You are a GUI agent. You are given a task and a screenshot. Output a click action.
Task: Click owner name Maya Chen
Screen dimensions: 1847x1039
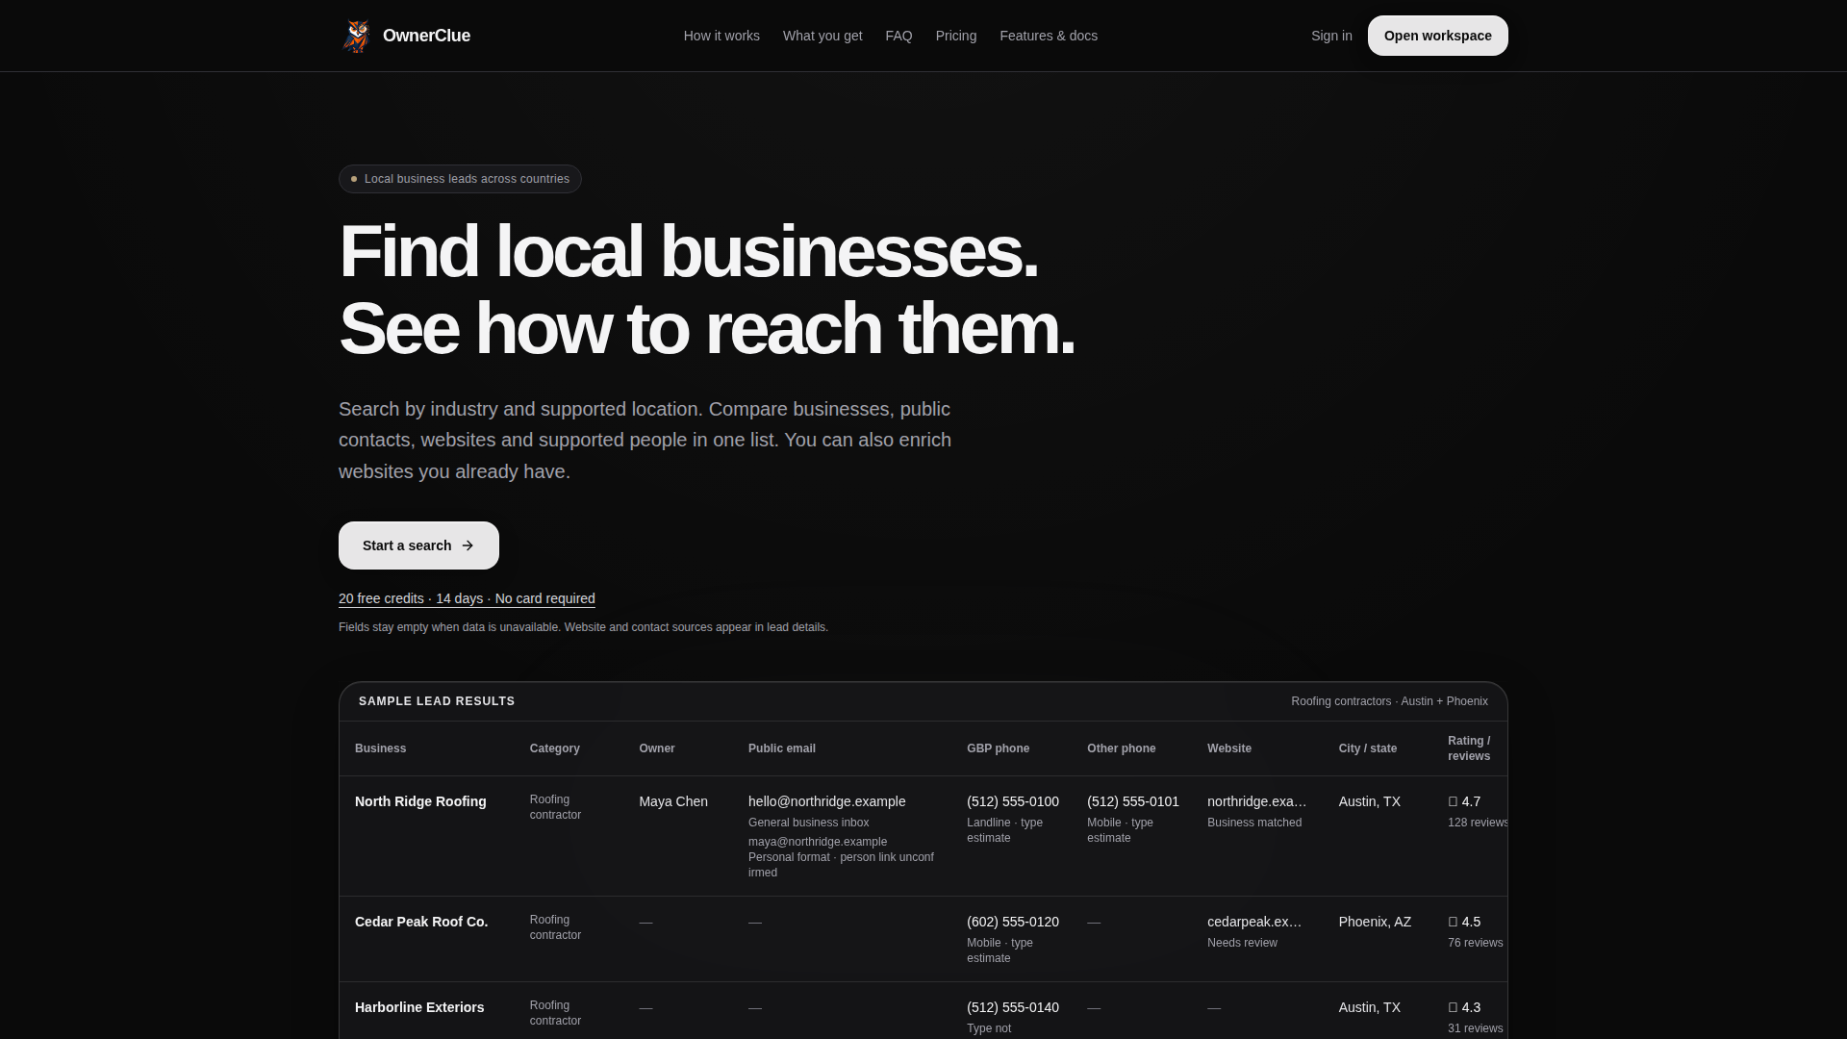(x=673, y=801)
